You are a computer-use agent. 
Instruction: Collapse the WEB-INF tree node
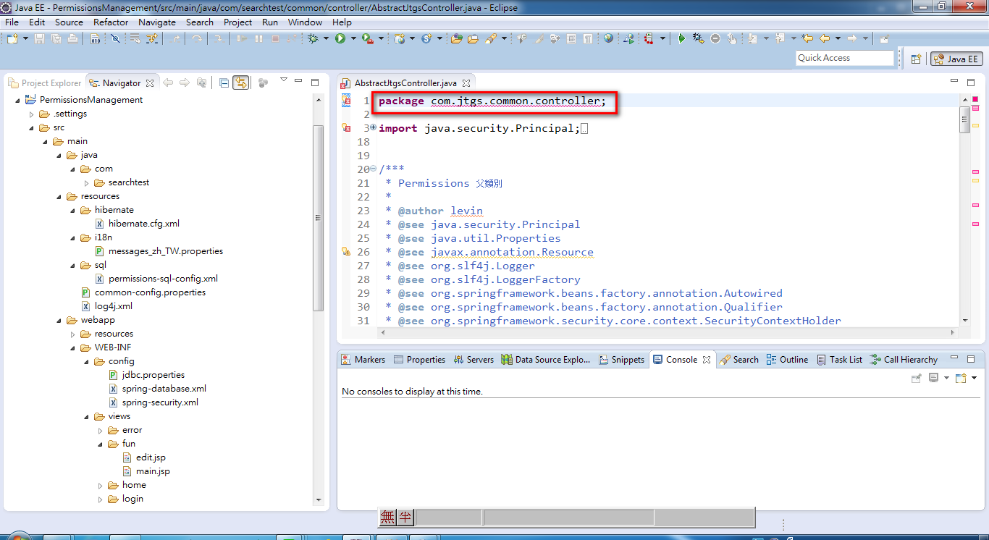72,347
